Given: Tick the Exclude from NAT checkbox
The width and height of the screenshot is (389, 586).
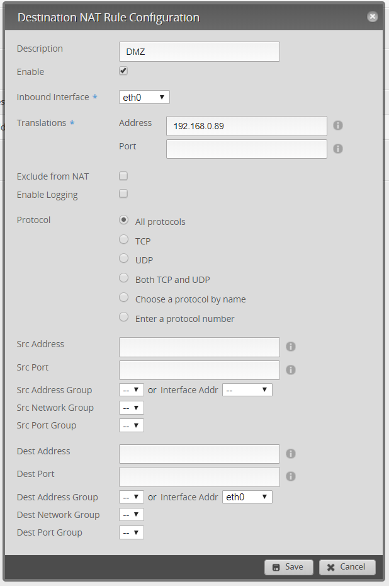Looking at the screenshot, I should tap(123, 176).
